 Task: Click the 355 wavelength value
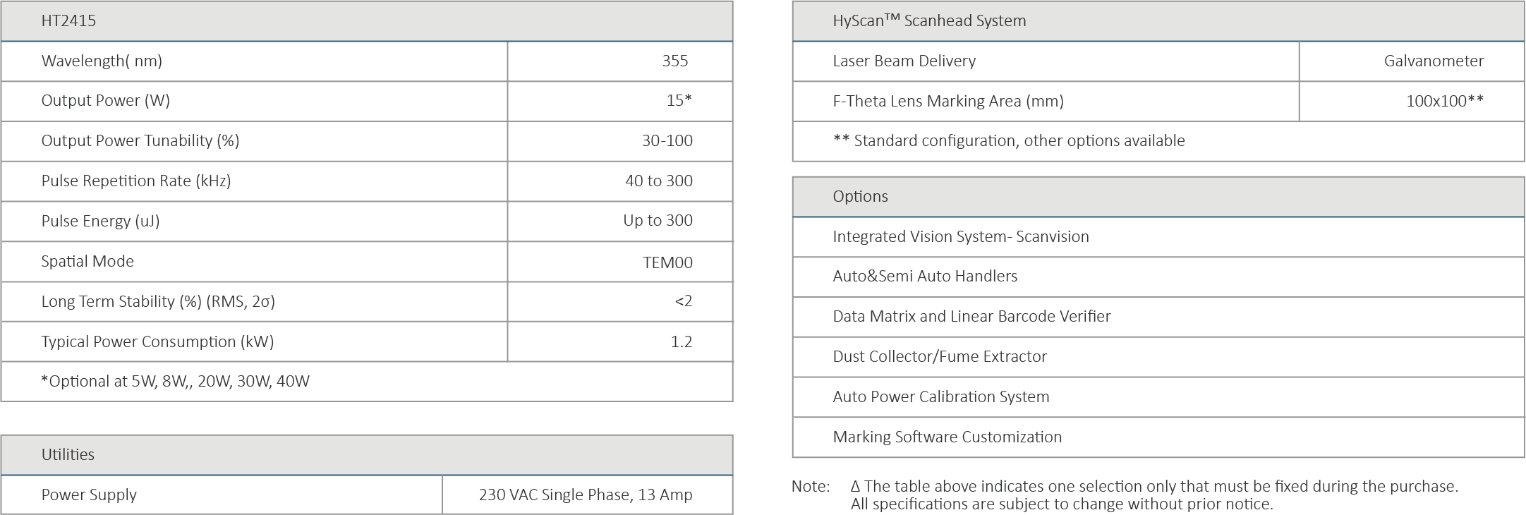(x=674, y=61)
